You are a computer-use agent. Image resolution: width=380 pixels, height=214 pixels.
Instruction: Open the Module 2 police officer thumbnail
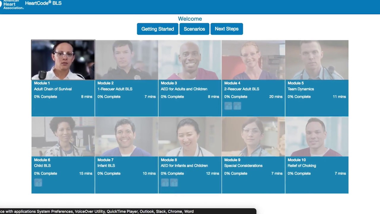click(x=126, y=60)
